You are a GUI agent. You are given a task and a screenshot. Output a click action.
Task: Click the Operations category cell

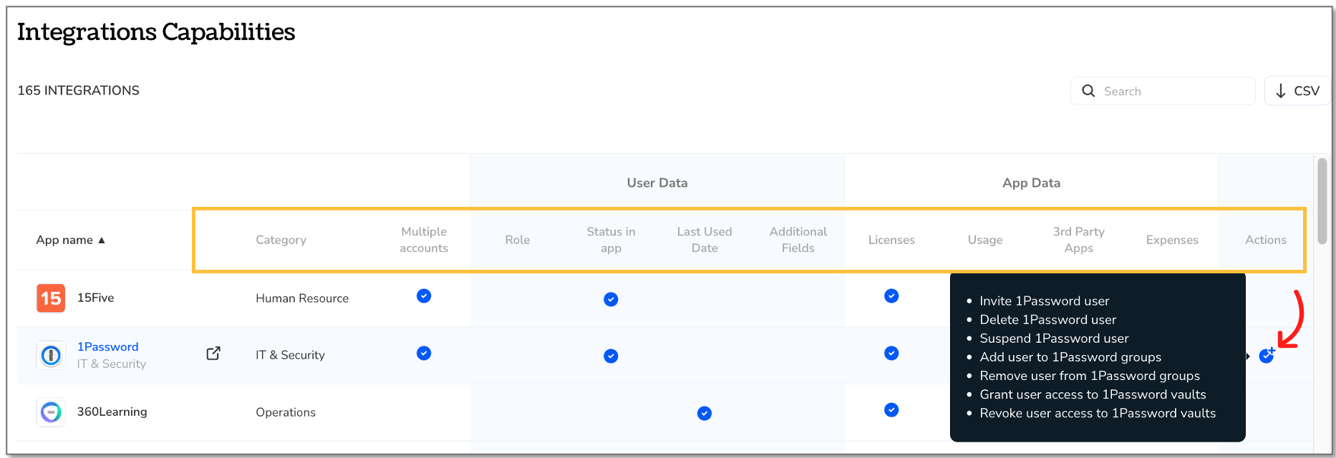pyautogui.click(x=286, y=412)
